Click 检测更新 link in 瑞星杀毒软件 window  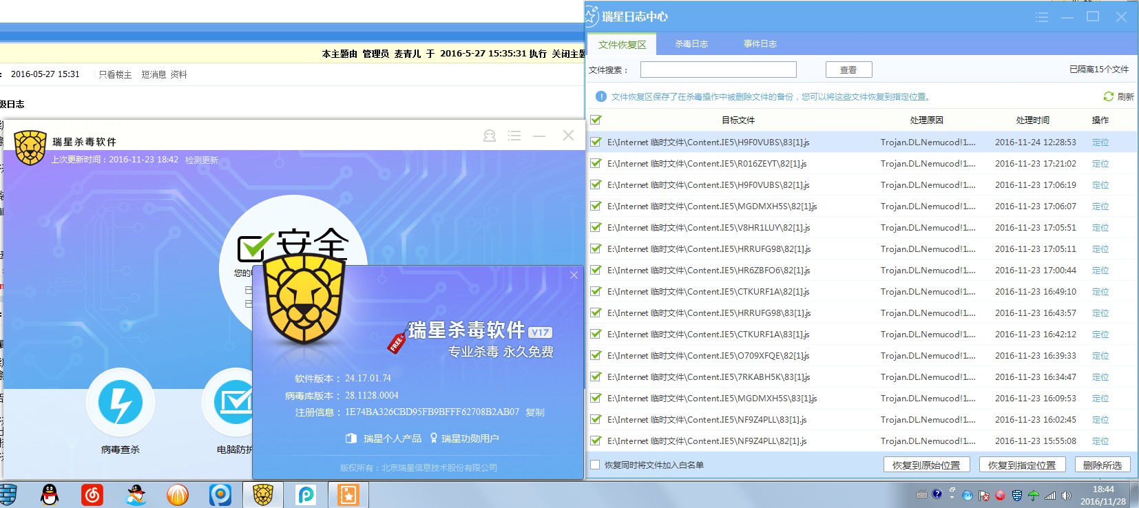click(x=202, y=160)
